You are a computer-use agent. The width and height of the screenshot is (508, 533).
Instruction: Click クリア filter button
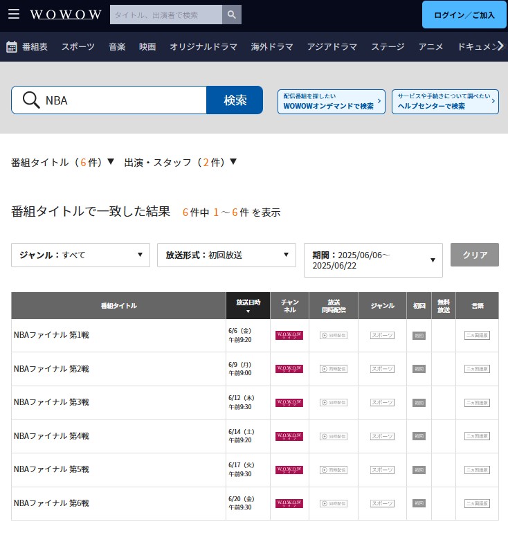[x=474, y=255]
